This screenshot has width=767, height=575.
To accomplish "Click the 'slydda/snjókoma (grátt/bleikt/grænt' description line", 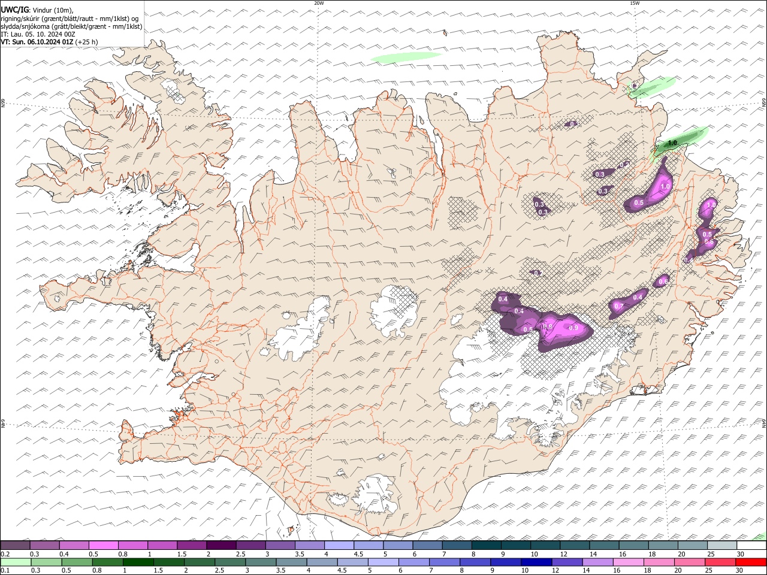I will pyautogui.click(x=71, y=26).
